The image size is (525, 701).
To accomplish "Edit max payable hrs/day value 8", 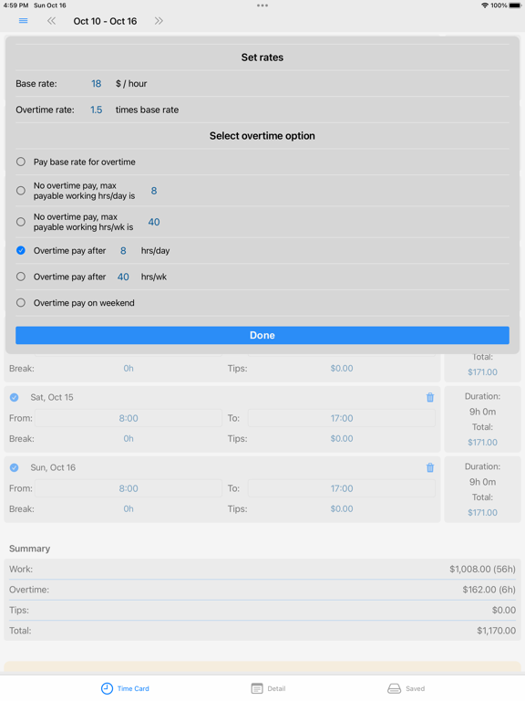I will click(x=153, y=191).
